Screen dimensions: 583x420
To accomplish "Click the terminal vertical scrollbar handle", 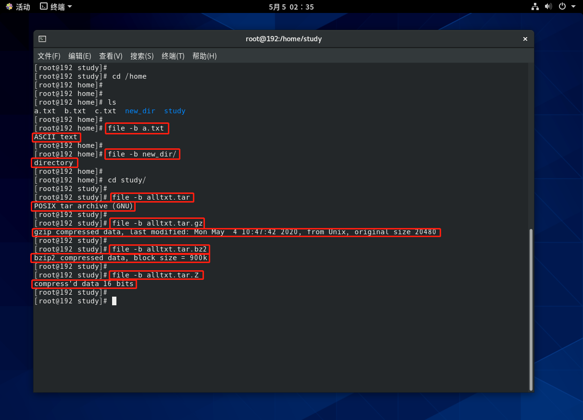I will click(x=531, y=309).
